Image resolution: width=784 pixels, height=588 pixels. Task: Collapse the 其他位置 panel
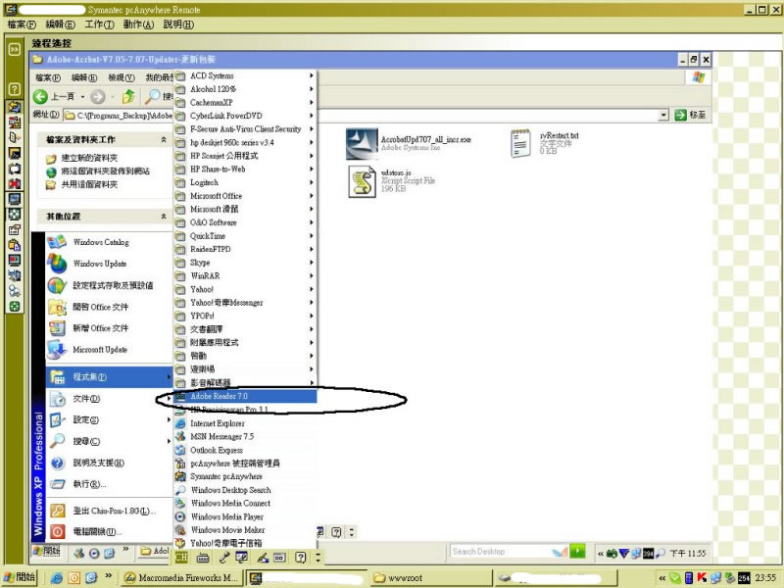pos(164,217)
